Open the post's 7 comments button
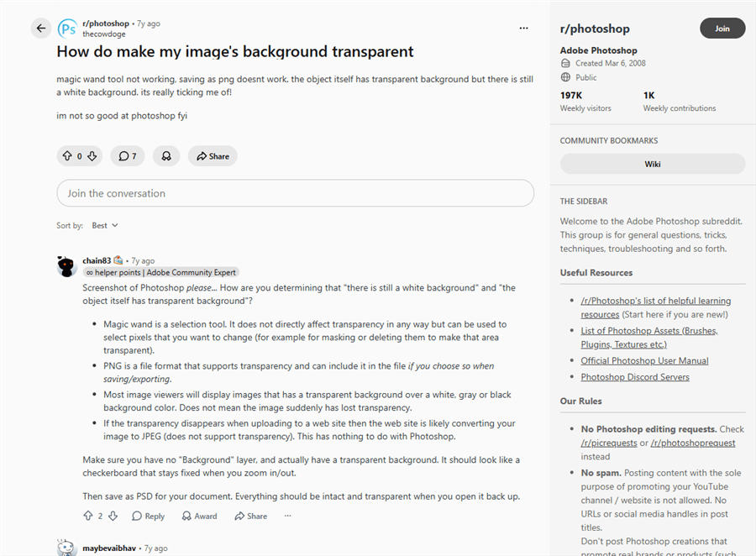Viewport: 756px width, 556px height. click(128, 155)
